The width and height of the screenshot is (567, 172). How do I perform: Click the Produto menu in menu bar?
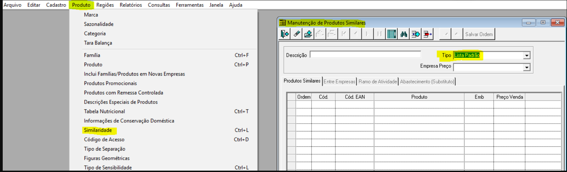tap(81, 5)
